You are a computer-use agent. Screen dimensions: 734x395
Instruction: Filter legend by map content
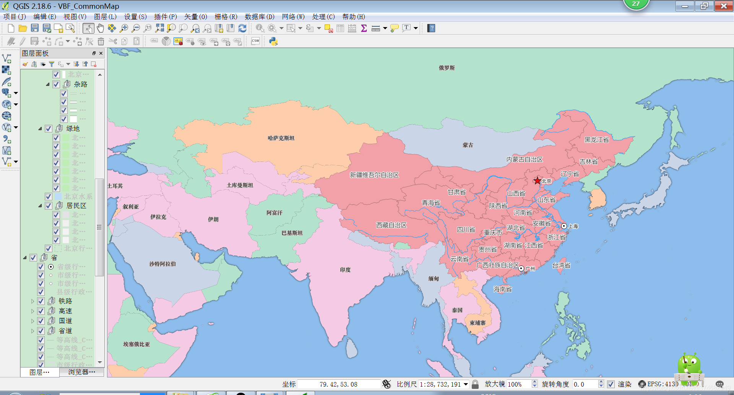point(52,64)
